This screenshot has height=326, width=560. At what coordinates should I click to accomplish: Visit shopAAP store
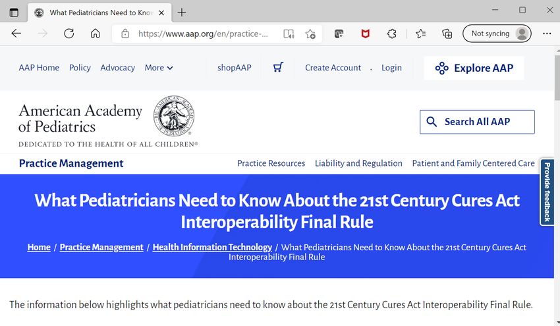tap(235, 67)
